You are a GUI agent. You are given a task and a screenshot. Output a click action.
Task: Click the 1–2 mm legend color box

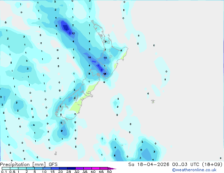pyautogui.click(x=22, y=168)
